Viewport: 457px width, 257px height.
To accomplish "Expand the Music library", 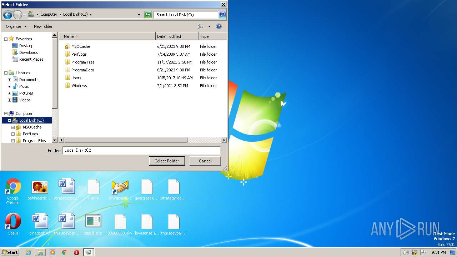I will pos(9,86).
